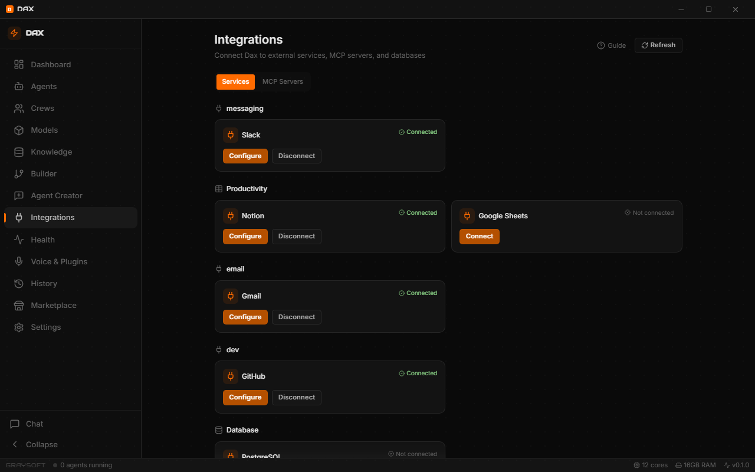
Task: Click the messaging section plug icon
Action: 219,109
